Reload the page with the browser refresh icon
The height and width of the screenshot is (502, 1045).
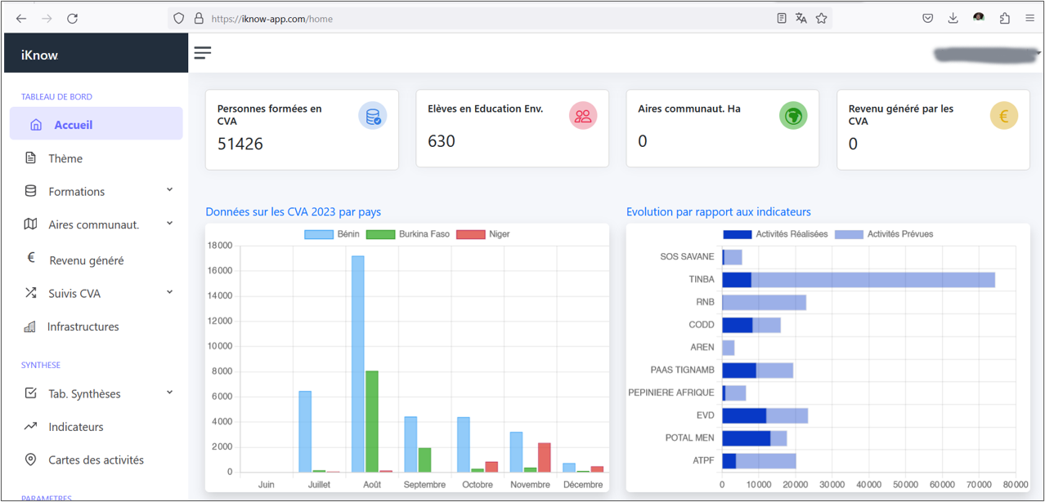point(73,18)
